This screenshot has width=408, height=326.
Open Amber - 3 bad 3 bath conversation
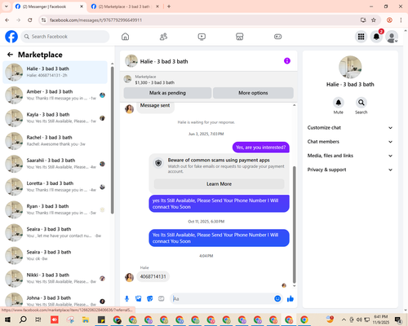tap(55, 95)
